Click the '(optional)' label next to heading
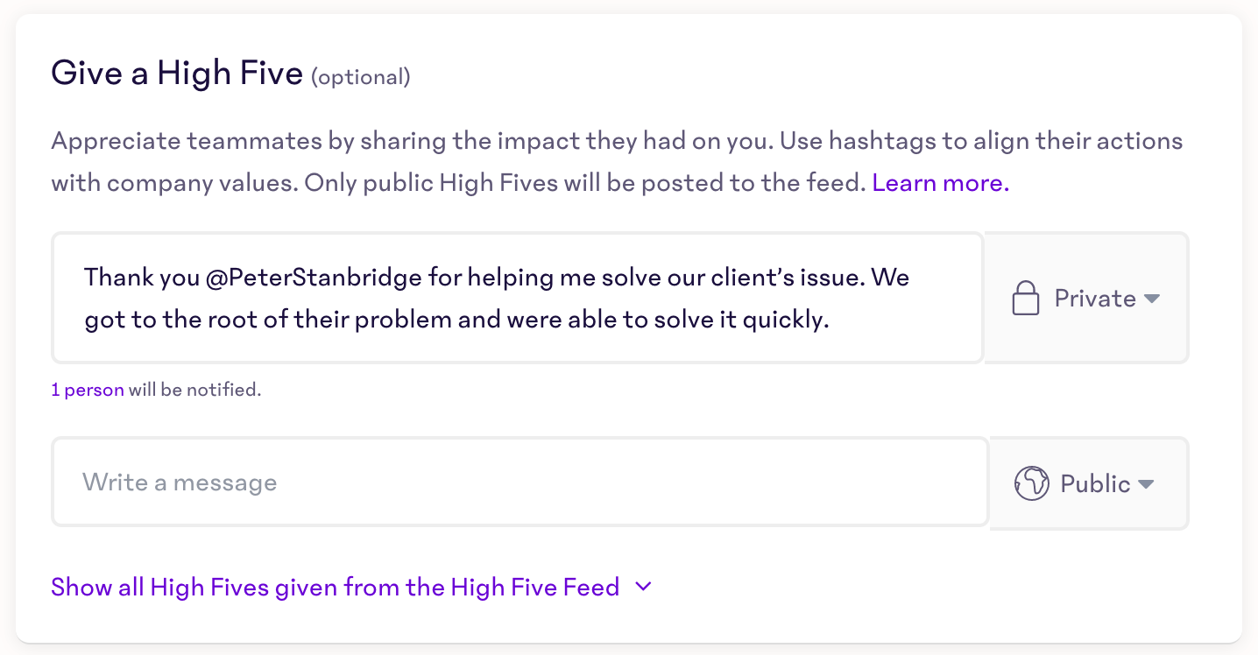 361,77
